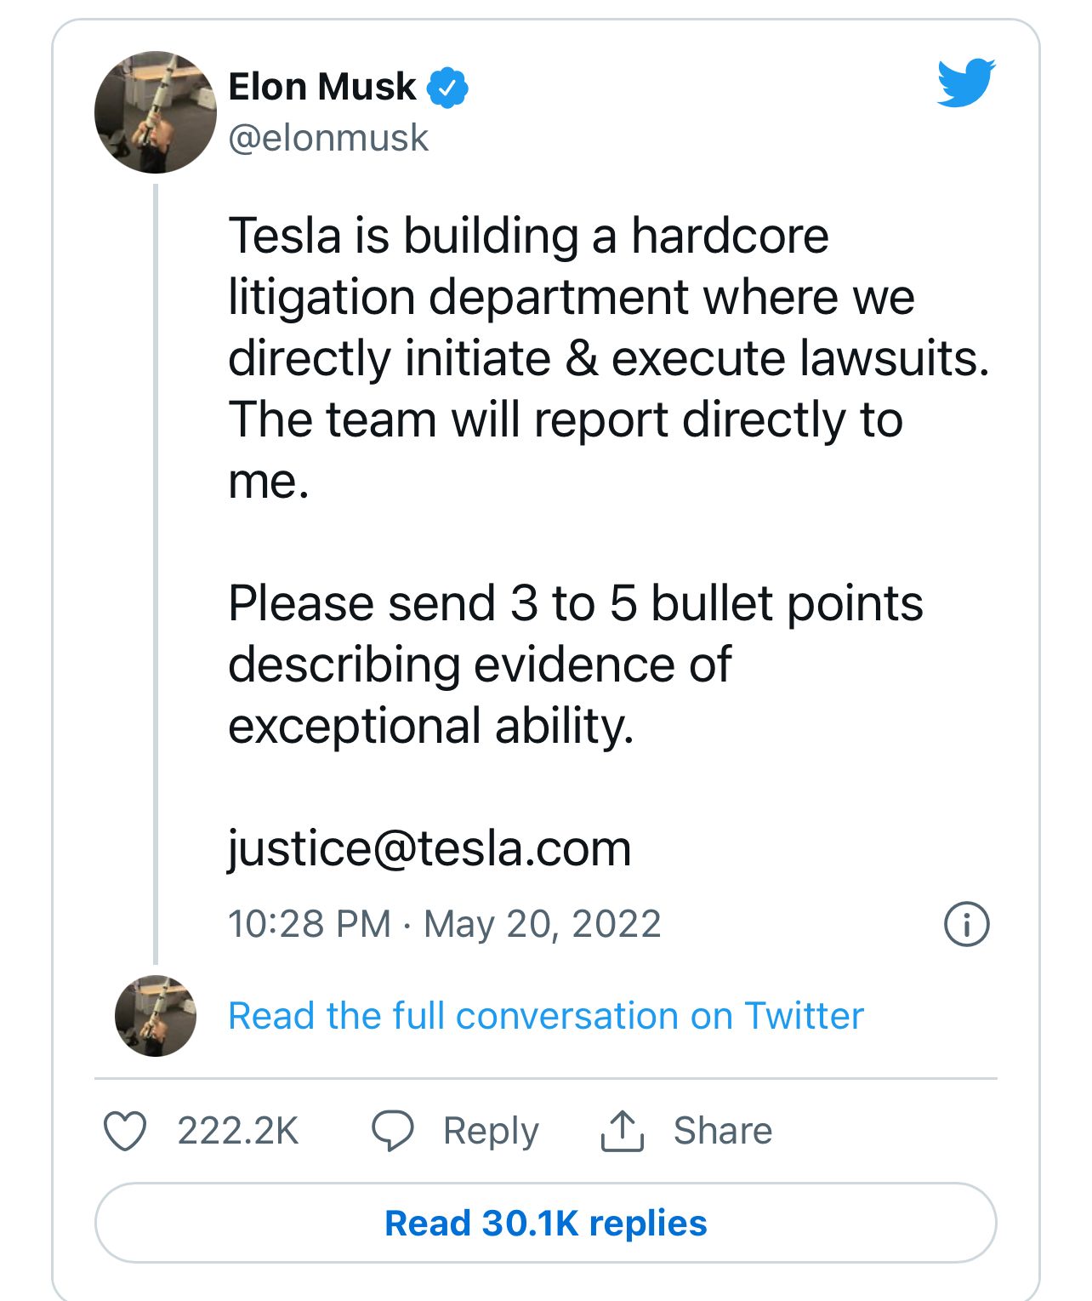Open the Elon Musk display name
Viewport: 1092px width, 1301px height.
pyautogui.click(x=322, y=87)
